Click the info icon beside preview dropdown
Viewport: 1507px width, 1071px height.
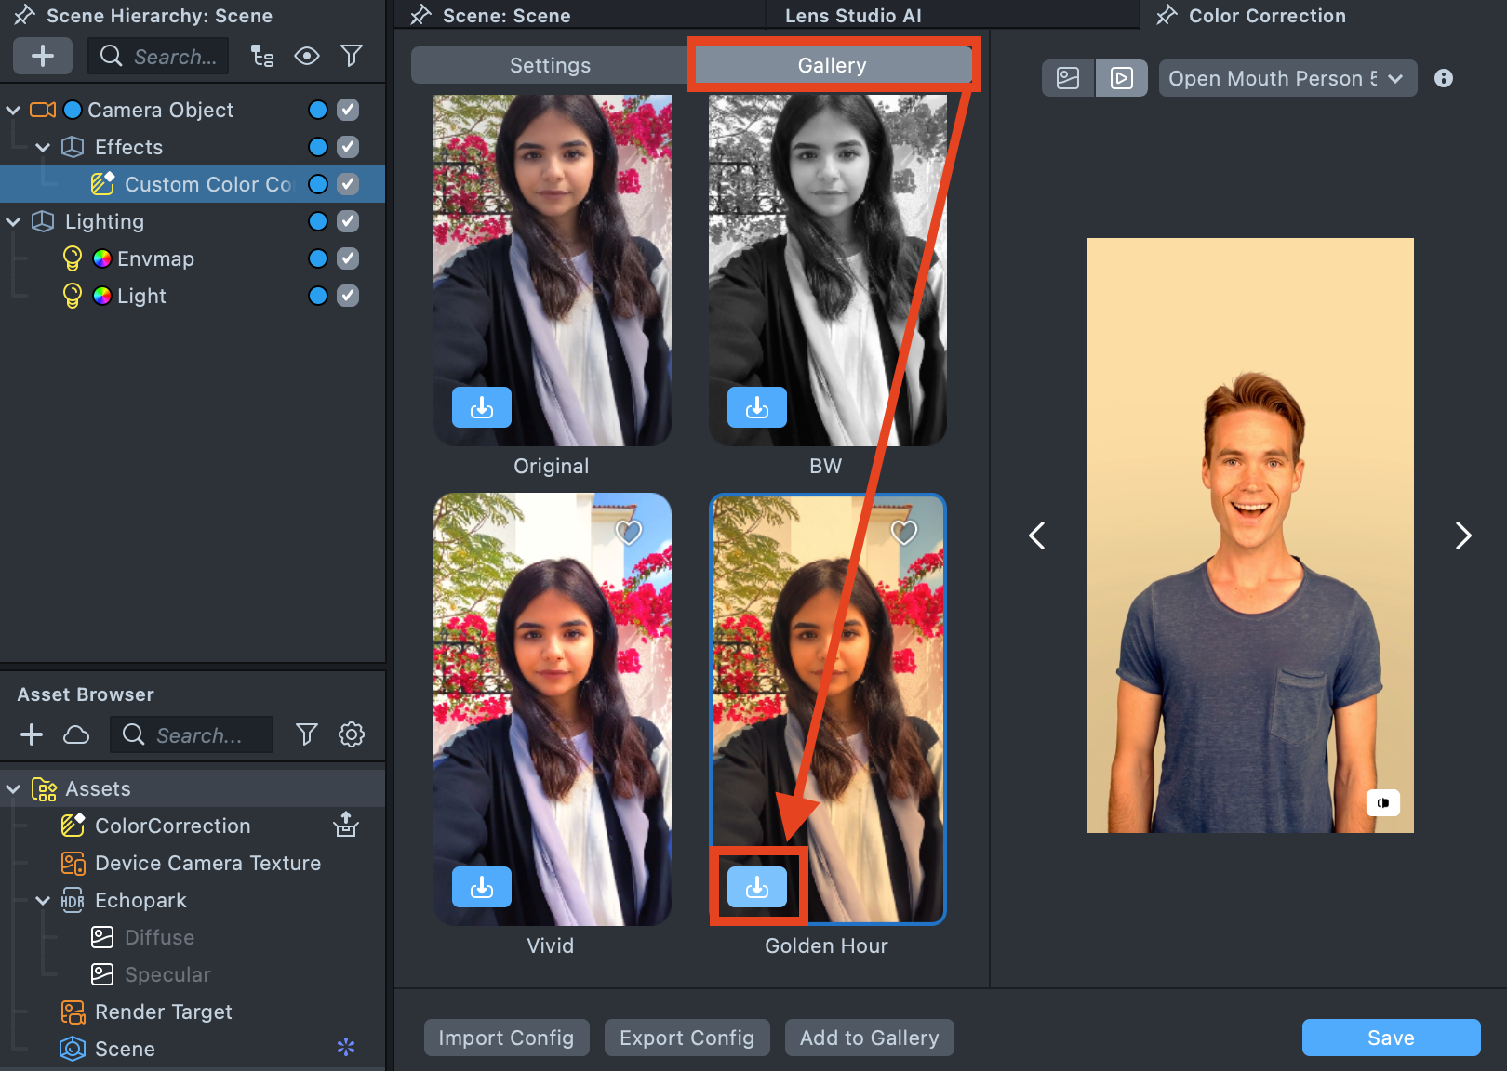tap(1443, 78)
